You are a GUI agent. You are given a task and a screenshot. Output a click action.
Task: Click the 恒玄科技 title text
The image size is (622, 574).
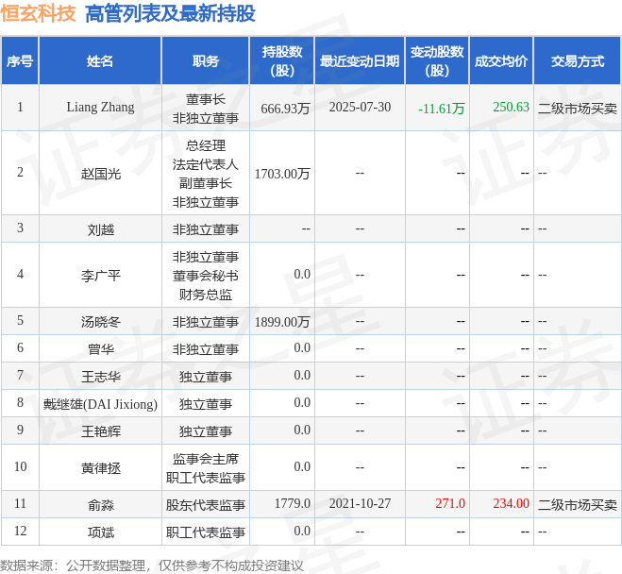pos(38,14)
